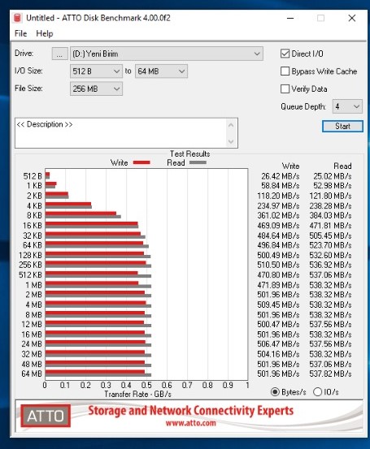Screen dimensions: 370x449
Task: Click the 512 B row label in chart
Action: click(x=33, y=176)
